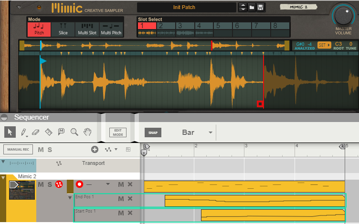The image size is (359, 224).
Task: Switch Mimic to Slice mode
Action: pos(63,29)
